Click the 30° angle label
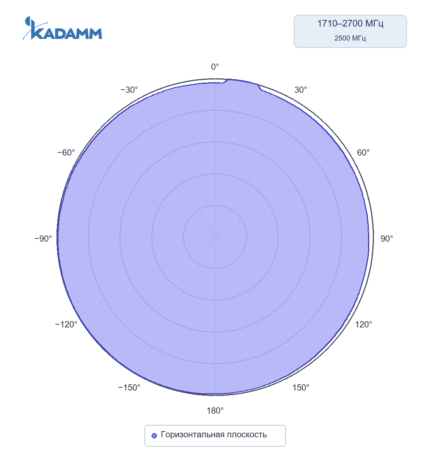430x472 pixels. click(301, 90)
